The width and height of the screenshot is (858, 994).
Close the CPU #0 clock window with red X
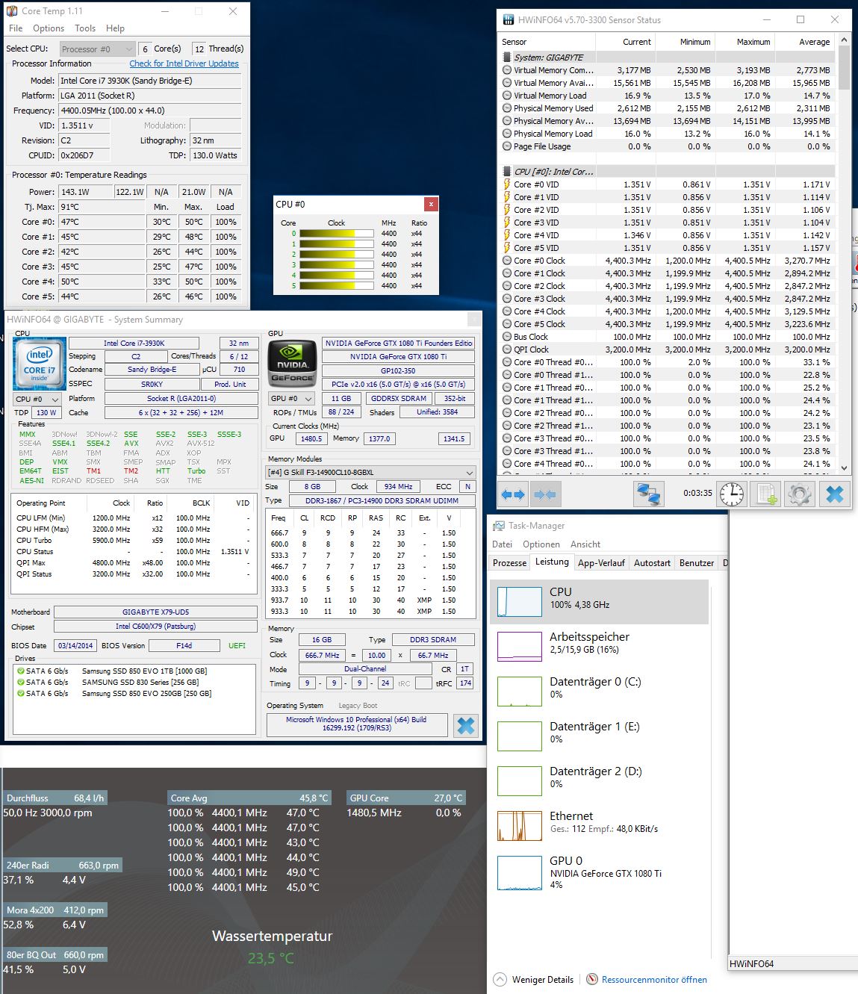point(430,204)
